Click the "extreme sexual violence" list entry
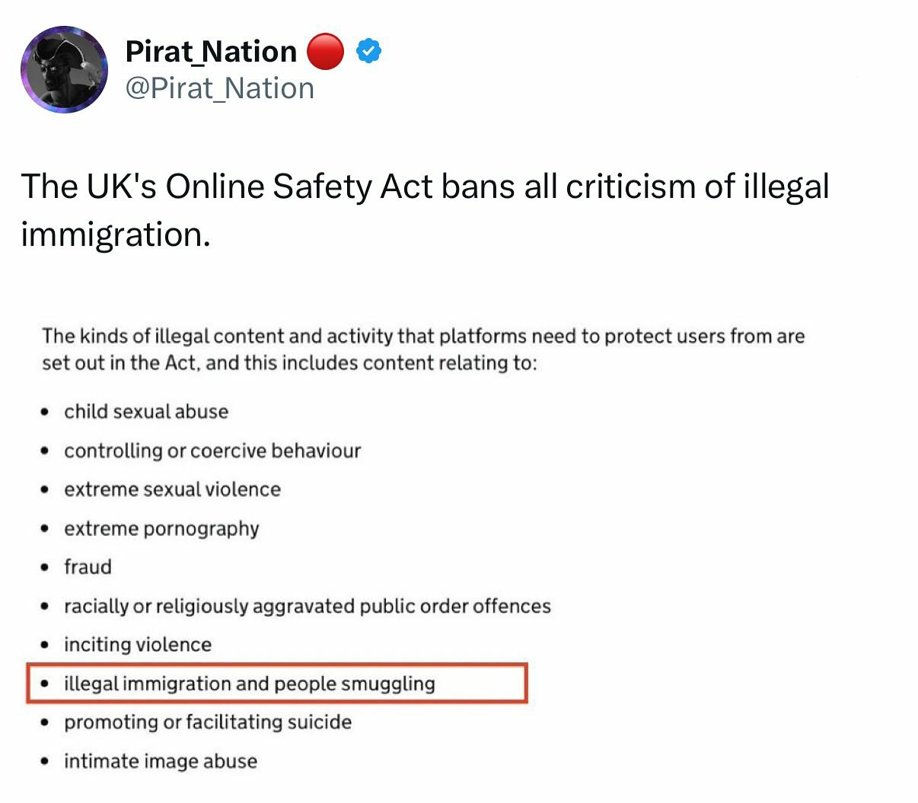The height and width of the screenshot is (803, 918). point(172,489)
